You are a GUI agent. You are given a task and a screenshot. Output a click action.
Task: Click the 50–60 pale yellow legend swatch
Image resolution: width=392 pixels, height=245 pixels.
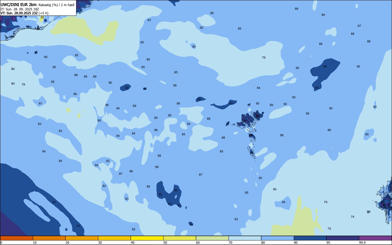[179, 238]
